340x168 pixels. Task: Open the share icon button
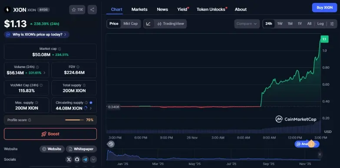click(92, 10)
